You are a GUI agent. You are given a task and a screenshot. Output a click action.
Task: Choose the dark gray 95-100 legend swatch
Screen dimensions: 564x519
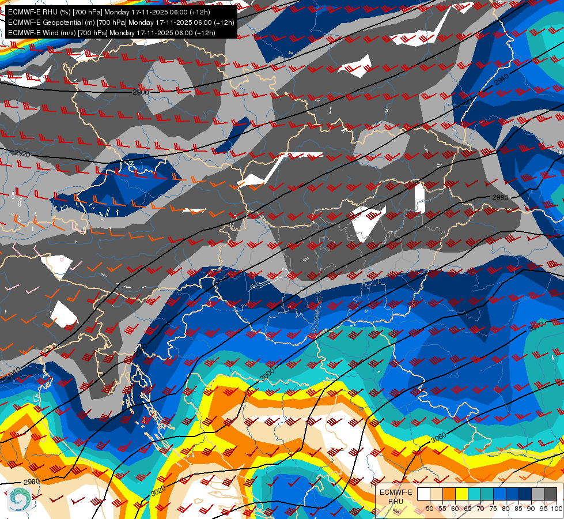click(550, 494)
